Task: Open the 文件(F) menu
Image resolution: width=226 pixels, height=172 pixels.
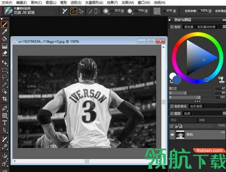Action: [7, 3]
